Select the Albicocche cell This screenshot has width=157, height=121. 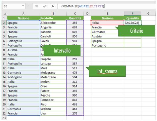point(53,23)
